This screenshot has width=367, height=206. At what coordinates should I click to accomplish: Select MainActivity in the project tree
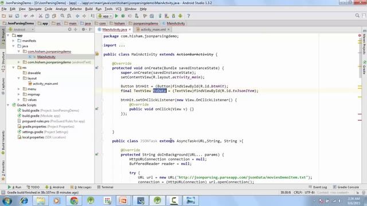pyautogui.click(x=46, y=57)
